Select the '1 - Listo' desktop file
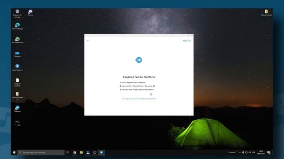 (17, 123)
